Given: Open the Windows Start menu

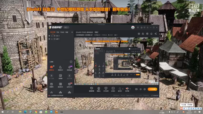Looking at the screenshot, I should tap(3, 112).
